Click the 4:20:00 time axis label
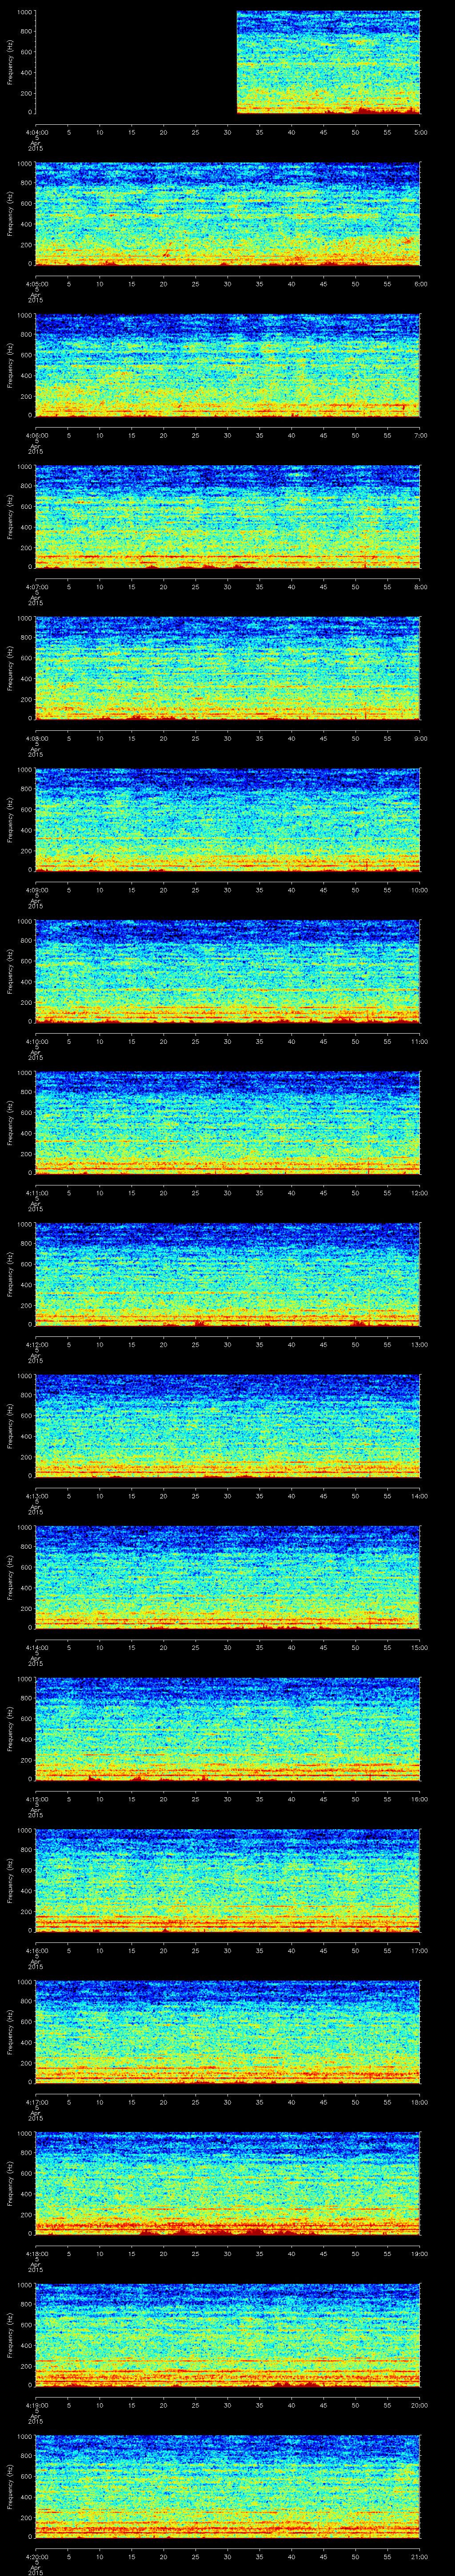The image size is (455, 2576). click(36, 2556)
